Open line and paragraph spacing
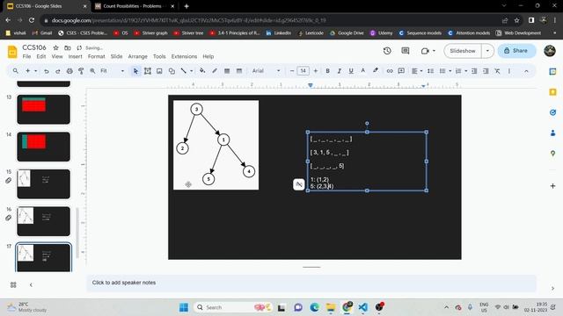 (430, 71)
